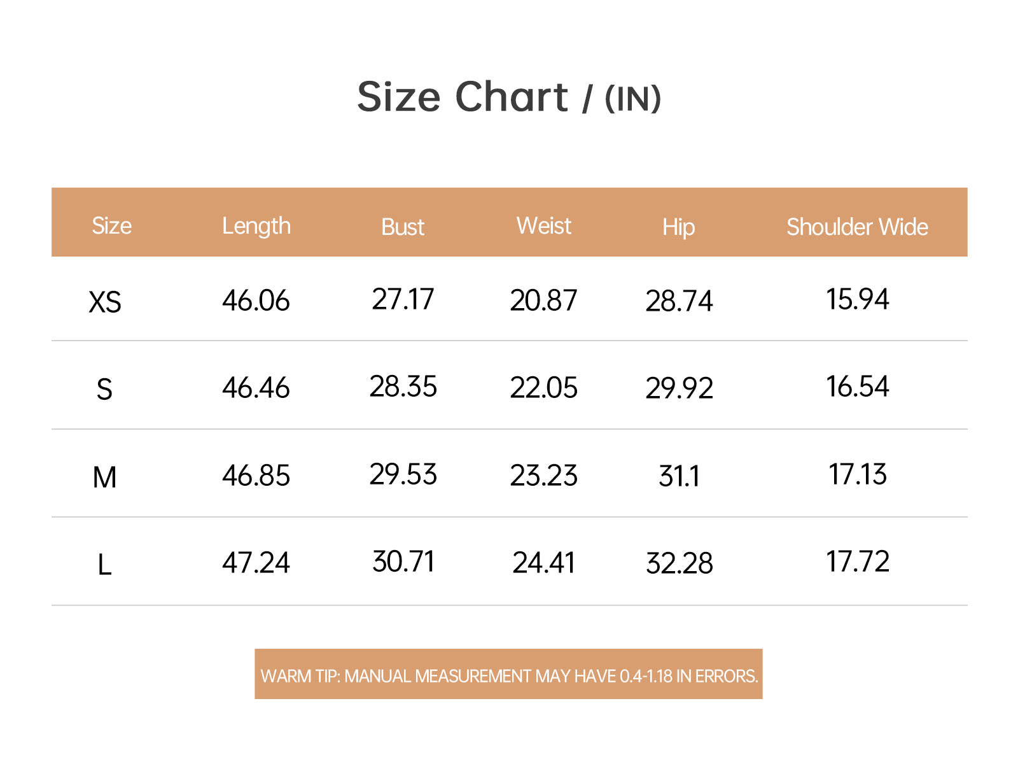The image size is (1018, 764).
Task: Select the Length column header
Action: (x=256, y=227)
